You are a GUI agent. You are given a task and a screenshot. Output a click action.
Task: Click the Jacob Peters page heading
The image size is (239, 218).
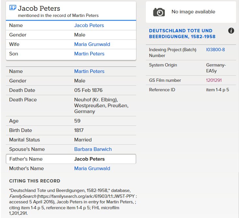pyautogui.click(x=39, y=8)
